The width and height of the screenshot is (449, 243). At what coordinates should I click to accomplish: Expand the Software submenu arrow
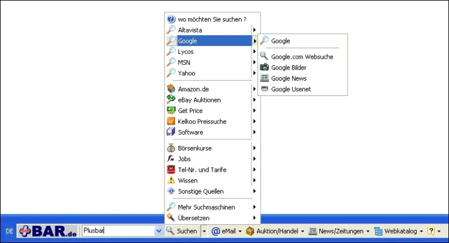click(x=255, y=132)
